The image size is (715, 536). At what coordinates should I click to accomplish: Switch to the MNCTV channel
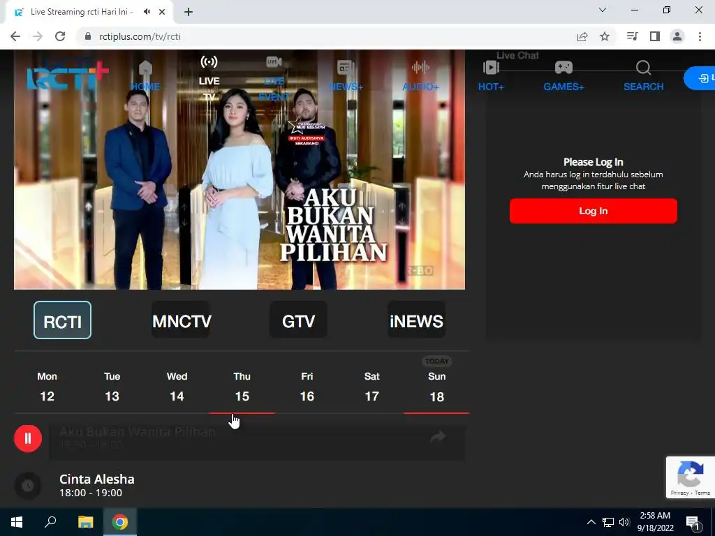point(181,320)
